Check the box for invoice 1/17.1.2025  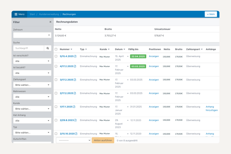tap(56, 107)
